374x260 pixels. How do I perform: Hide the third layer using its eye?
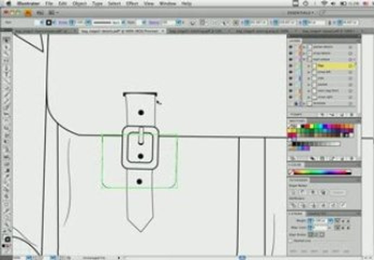pyautogui.click(x=291, y=59)
